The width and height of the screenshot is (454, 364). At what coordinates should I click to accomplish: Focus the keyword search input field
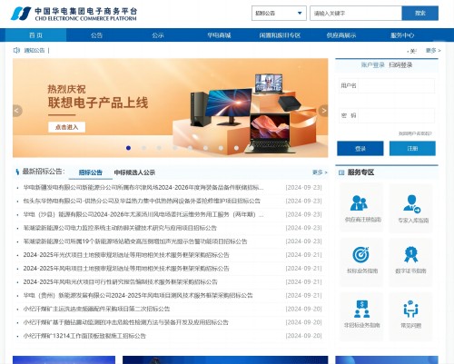coord(356,14)
